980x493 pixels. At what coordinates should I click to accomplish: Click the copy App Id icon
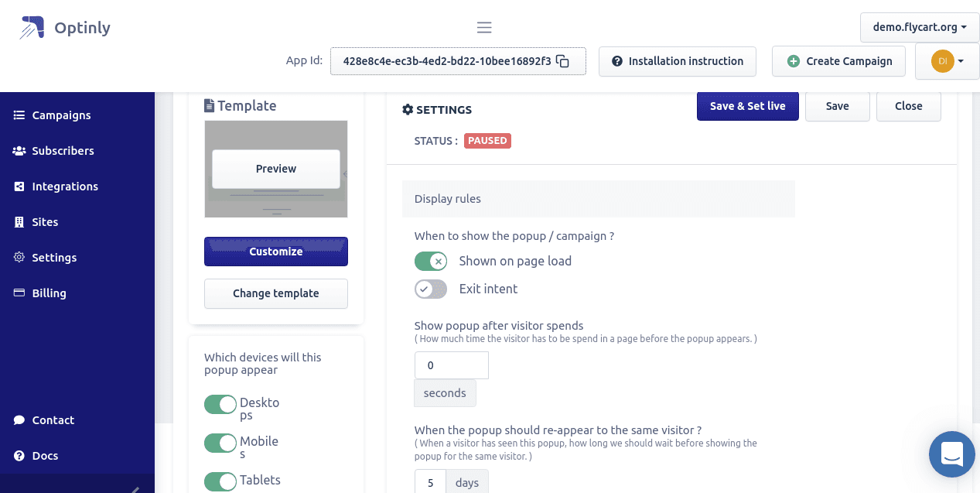pos(563,61)
